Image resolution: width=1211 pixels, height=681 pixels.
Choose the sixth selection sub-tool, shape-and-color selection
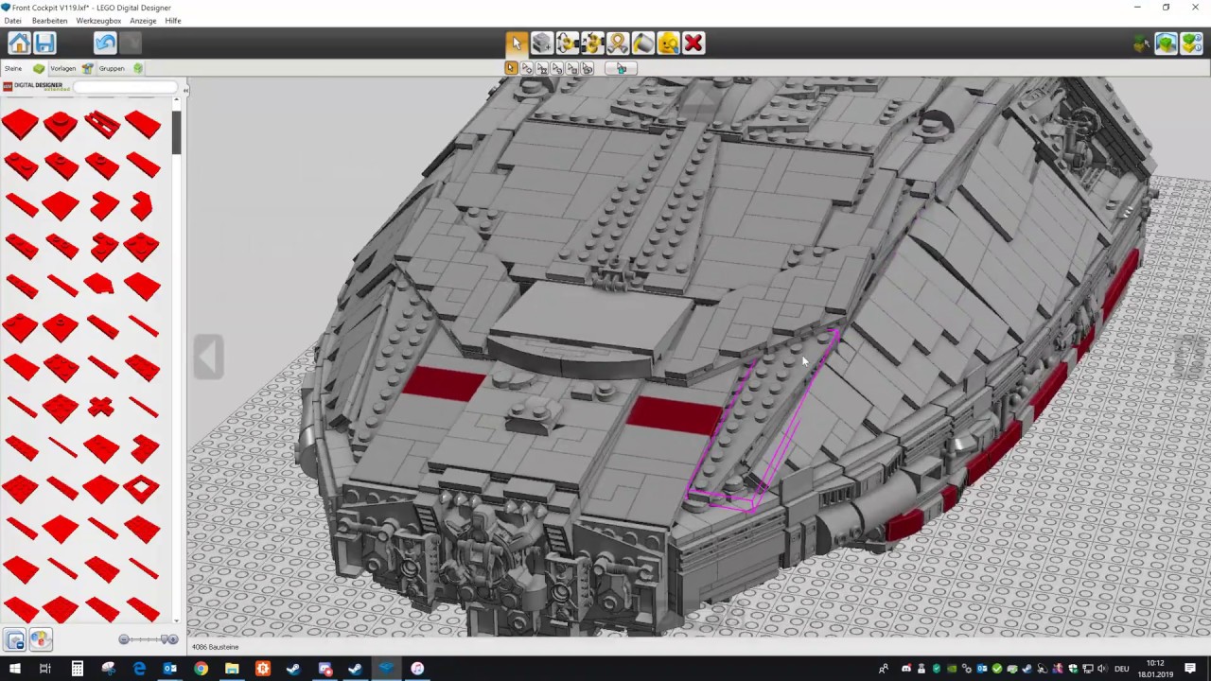(588, 68)
